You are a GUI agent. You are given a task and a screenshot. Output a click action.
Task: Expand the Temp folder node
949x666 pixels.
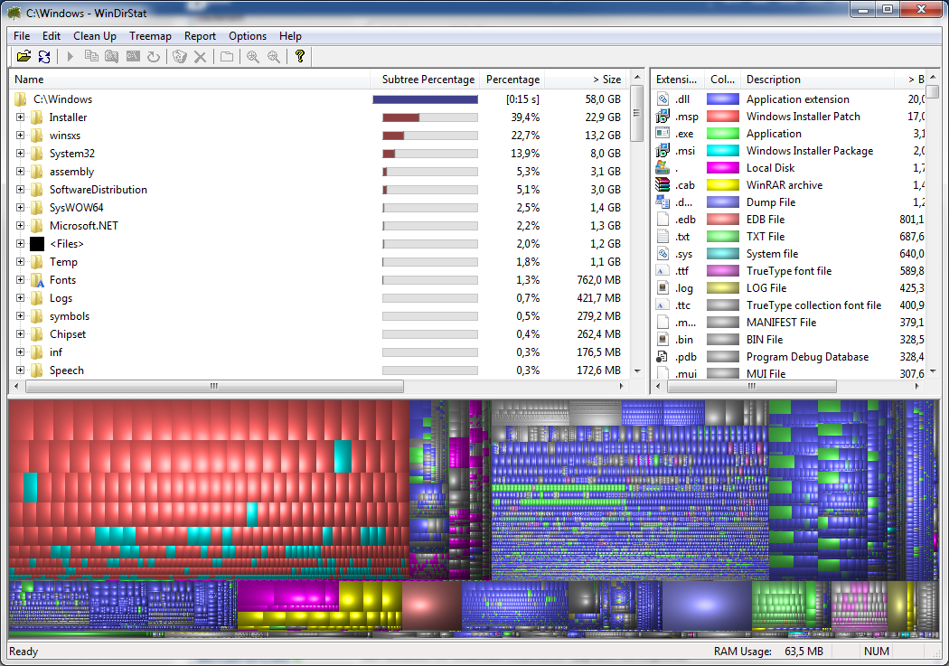coord(21,262)
